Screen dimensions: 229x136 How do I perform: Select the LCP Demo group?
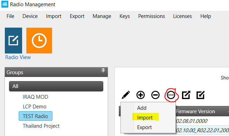(35, 107)
